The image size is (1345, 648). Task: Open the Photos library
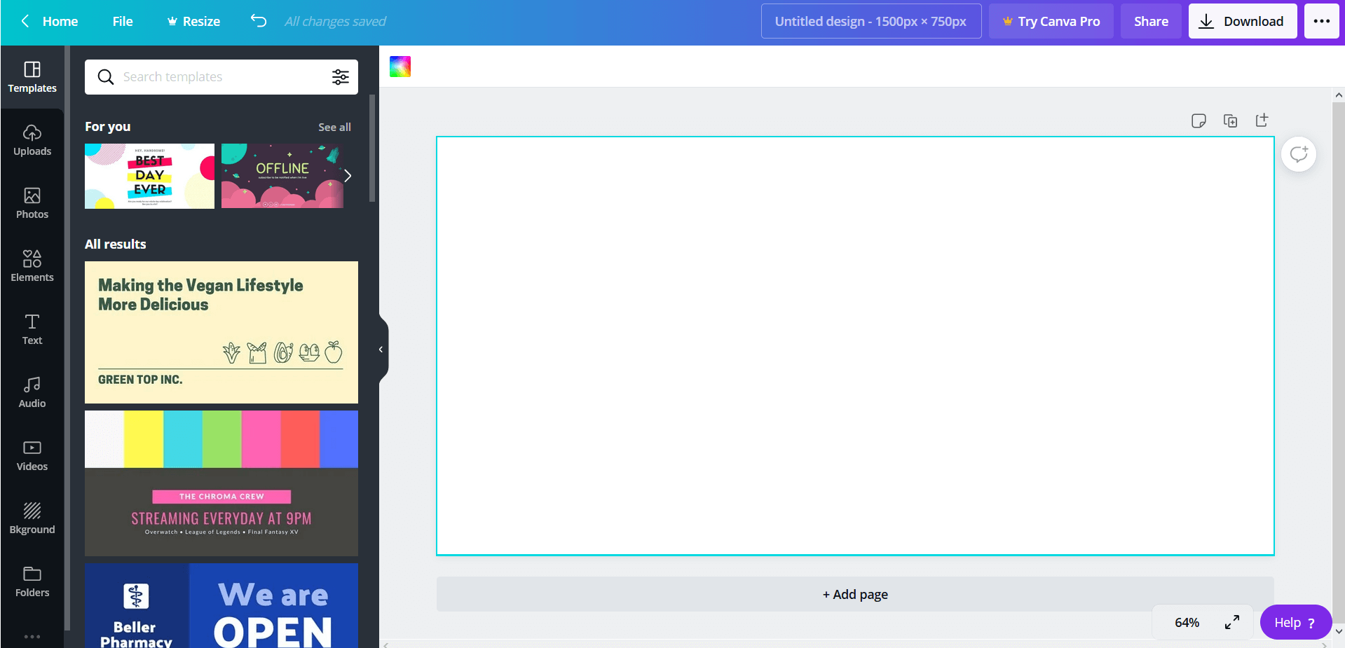pyautogui.click(x=32, y=203)
